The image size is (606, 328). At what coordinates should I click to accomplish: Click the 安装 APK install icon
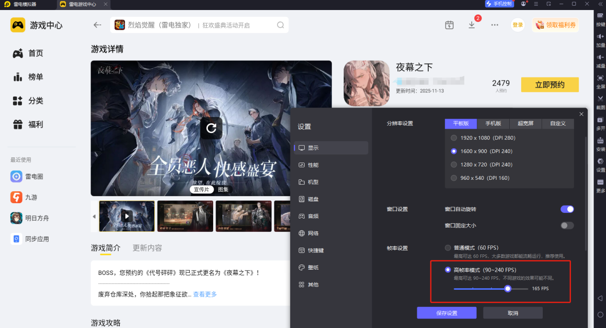coord(600,143)
